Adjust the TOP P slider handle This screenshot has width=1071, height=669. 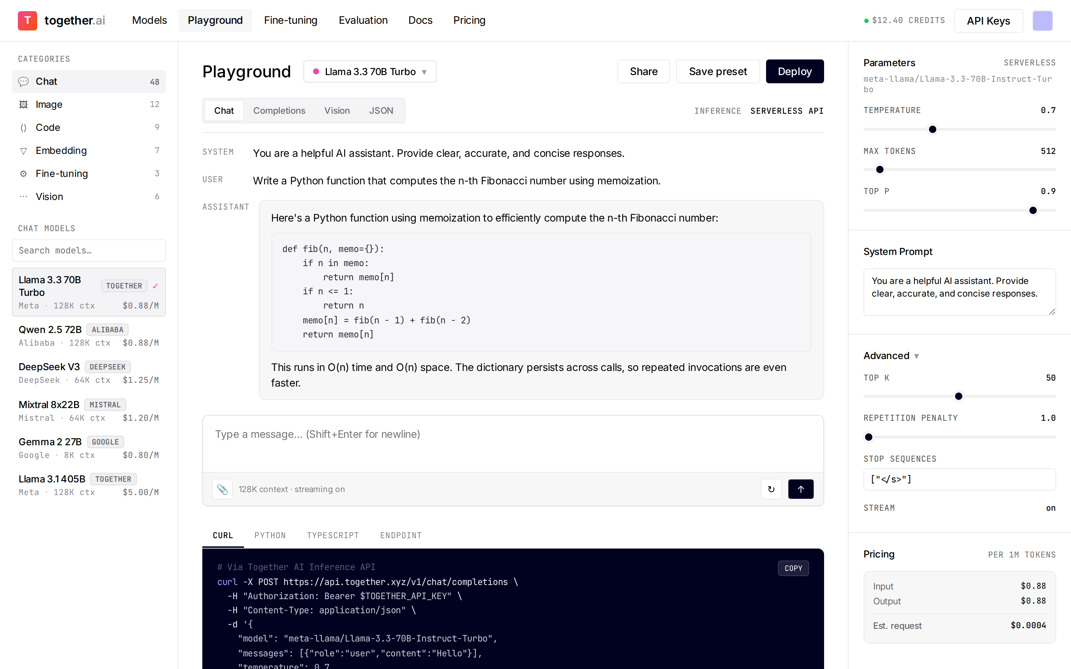point(1033,210)
